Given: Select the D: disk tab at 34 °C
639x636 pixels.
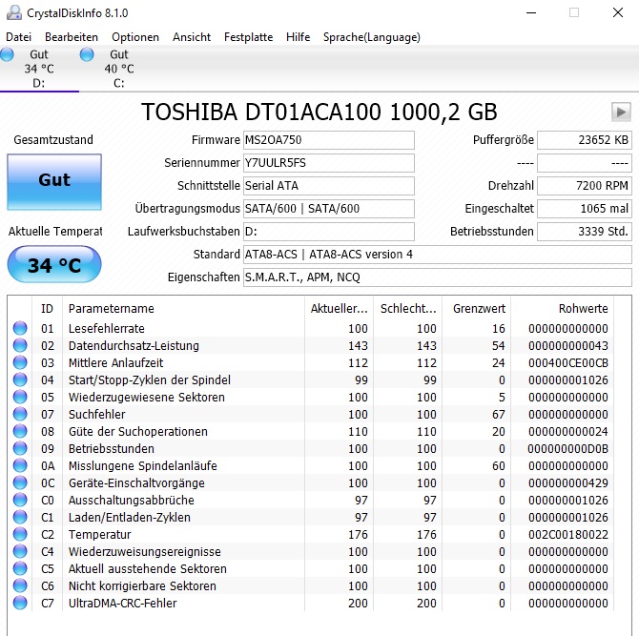Looking at the screenshot, I should coord(39,69).
